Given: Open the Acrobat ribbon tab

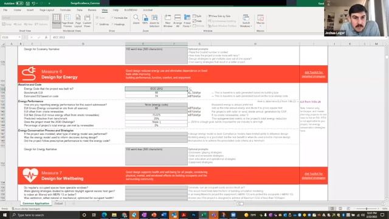Looking at the screenshot, I should coord(148,10).
